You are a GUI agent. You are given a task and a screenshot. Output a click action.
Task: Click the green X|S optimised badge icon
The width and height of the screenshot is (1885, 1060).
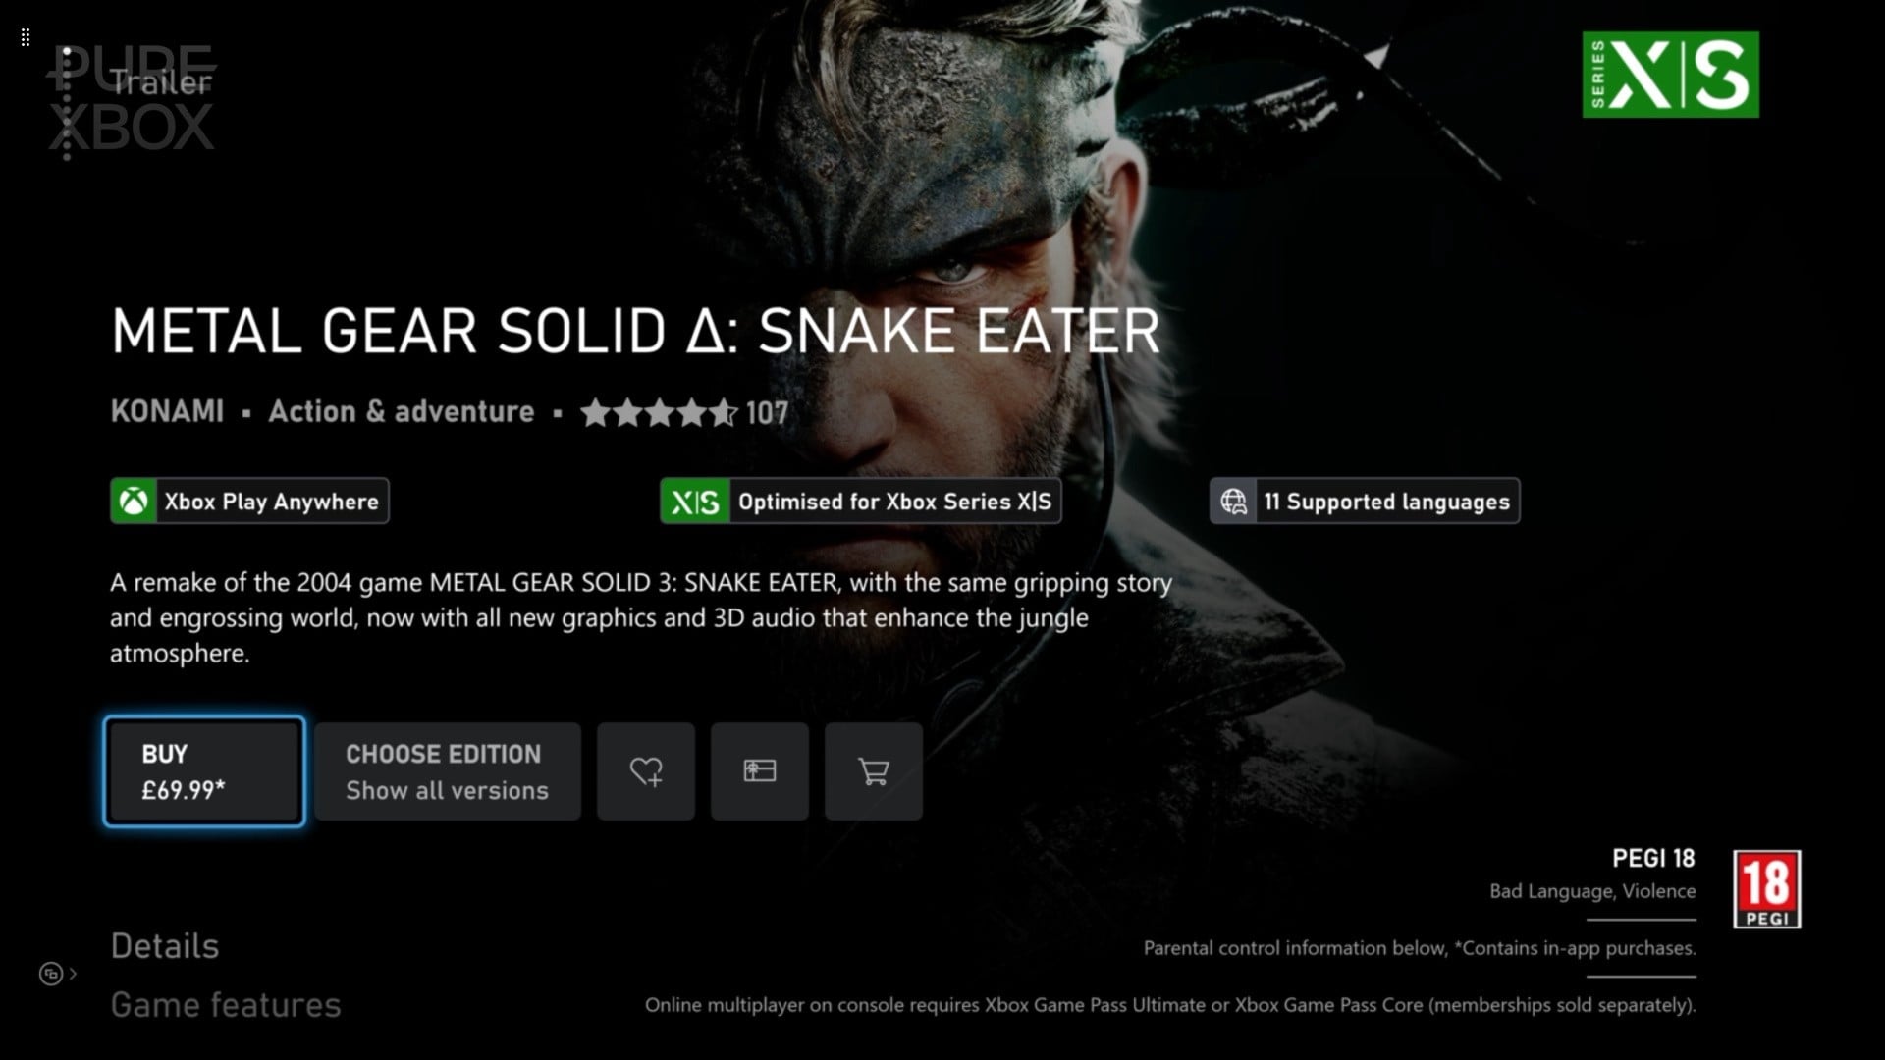(695, 502)
